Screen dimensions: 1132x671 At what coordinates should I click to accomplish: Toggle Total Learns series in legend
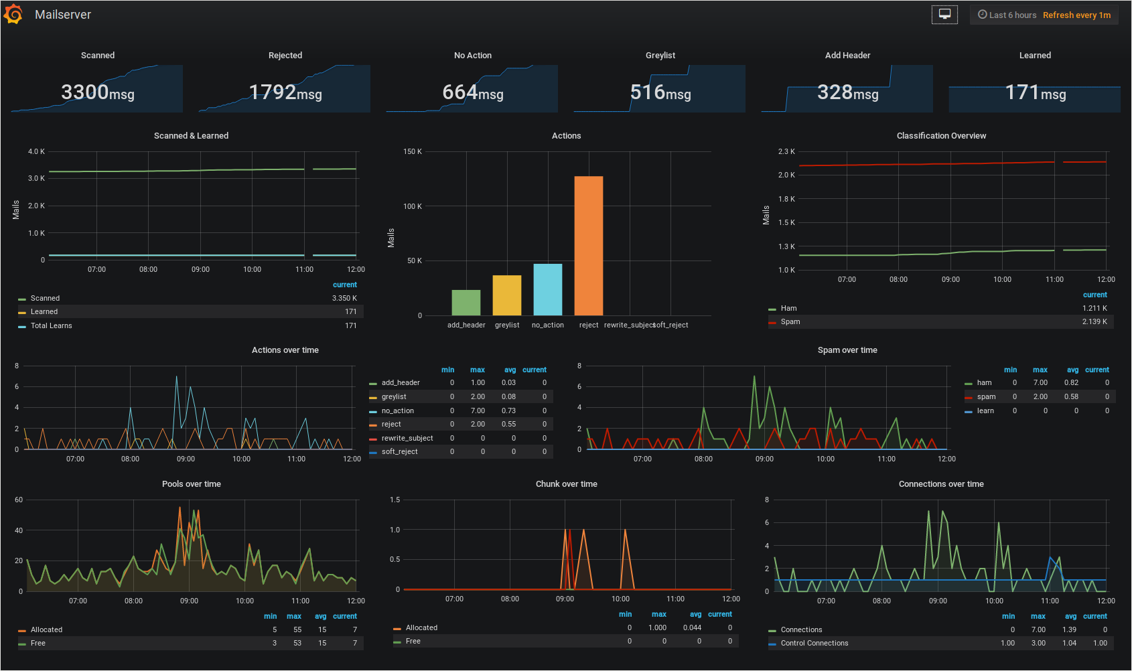[51, 326]
